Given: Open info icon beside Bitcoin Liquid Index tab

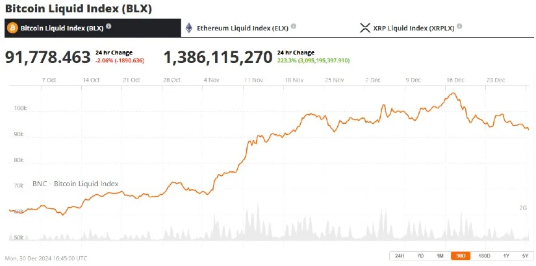Looking at the screenshot, I should (108, 27).
